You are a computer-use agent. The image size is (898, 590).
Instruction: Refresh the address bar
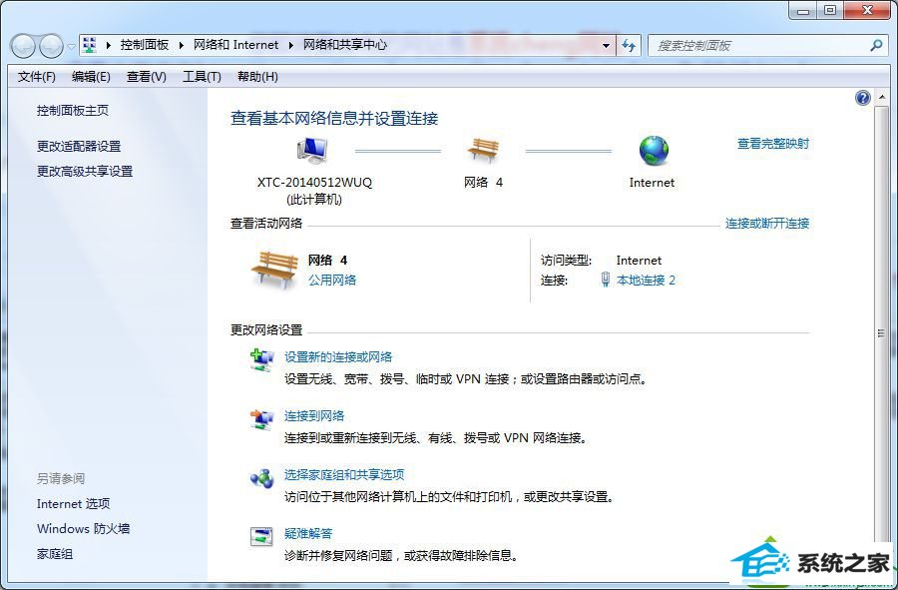tap(629, 45)
